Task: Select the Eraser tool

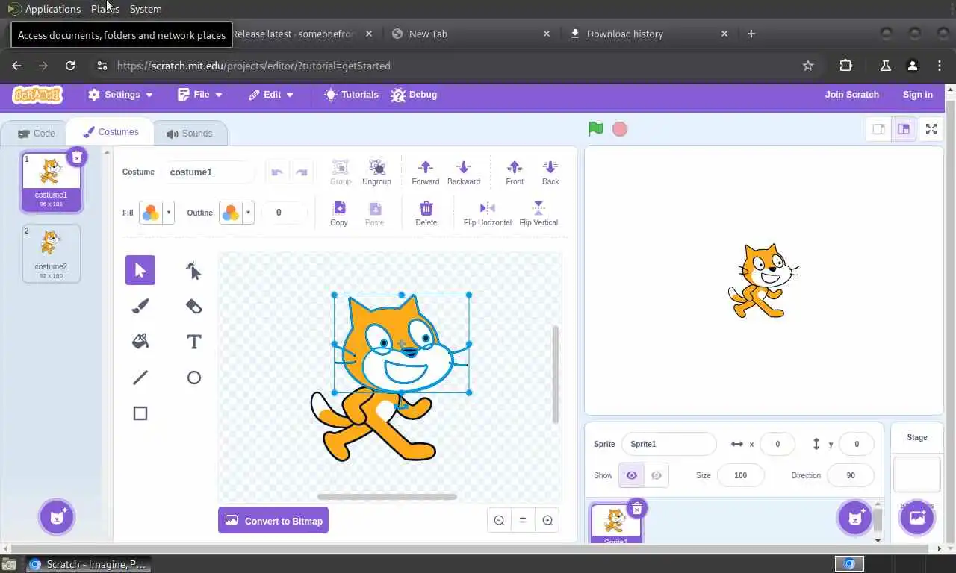Action: click(x=194, y=306)
